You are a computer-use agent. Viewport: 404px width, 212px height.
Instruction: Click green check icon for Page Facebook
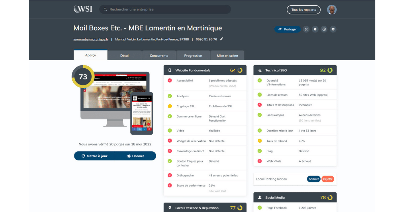(x=260, y=208)
